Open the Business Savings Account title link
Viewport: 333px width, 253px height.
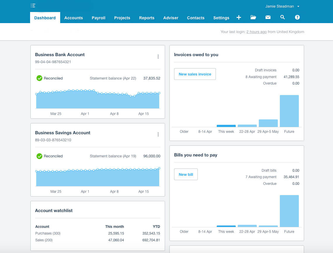coord(63,133)
